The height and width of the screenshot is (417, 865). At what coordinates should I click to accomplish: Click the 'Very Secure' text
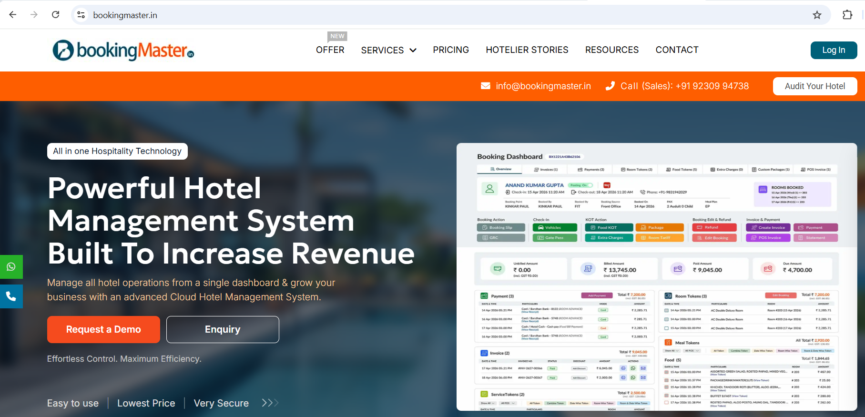pos(221,403)
